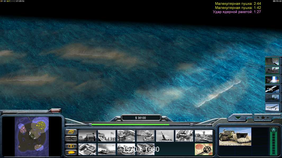Build the Fire Base artillery cannon
Screen dimensions: 282x158
(x=165, y=136)
